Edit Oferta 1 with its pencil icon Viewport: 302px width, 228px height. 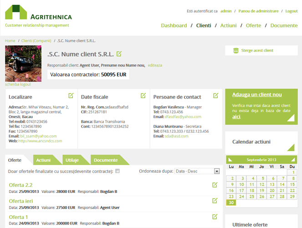215,217
